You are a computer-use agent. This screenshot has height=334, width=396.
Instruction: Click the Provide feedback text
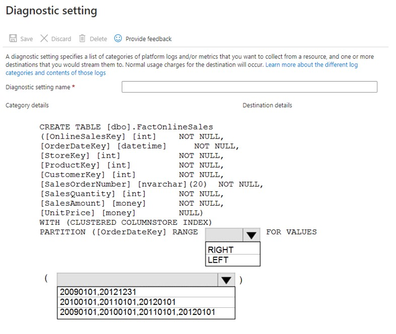[x=148, y=39]
